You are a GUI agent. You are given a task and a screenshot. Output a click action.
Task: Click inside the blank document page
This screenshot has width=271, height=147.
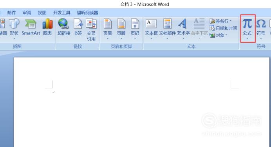[x=141, y=102]
